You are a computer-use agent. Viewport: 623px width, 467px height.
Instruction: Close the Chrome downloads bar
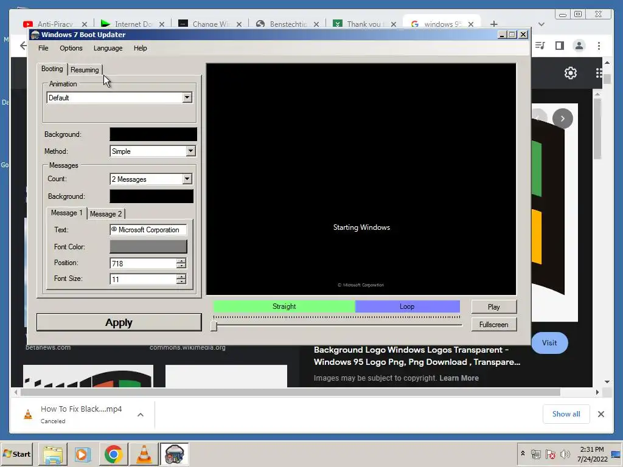[601, 414]
